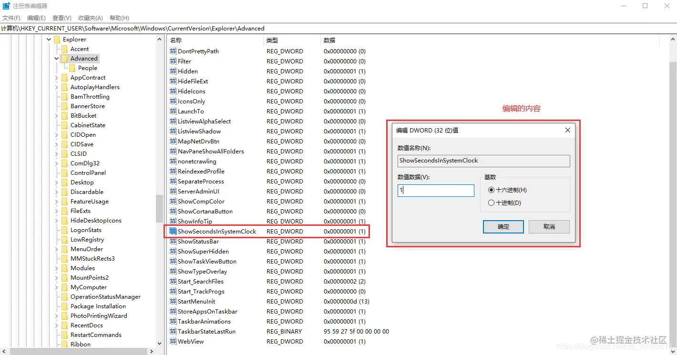Select the ShowSuperHidden value name
This screenshot has width=677, height=355.
pyautogui.click(x=203, y=251)
